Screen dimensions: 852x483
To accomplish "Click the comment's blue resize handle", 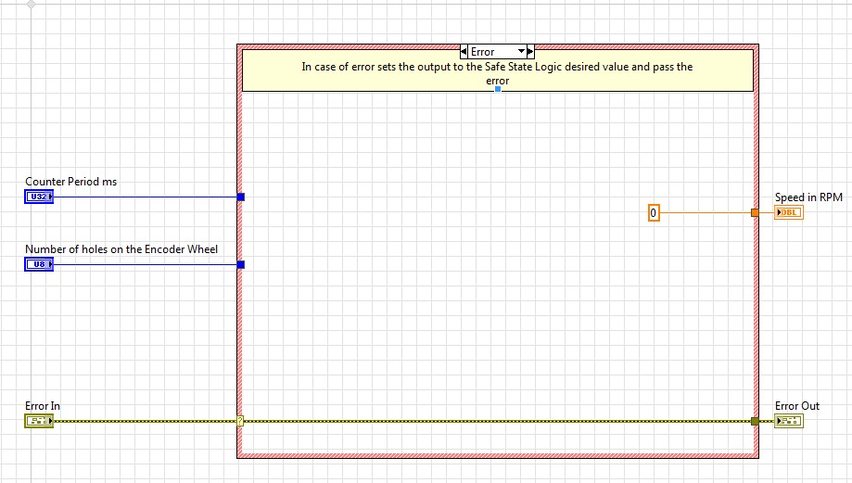I will (x=498, y=90).
